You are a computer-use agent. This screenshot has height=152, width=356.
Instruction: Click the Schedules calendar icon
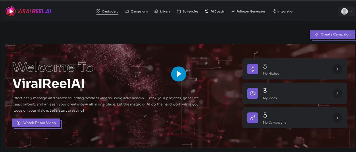click(179, 11)
